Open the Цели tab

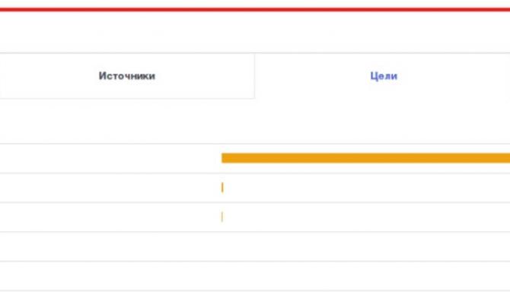tap(383, 76)
